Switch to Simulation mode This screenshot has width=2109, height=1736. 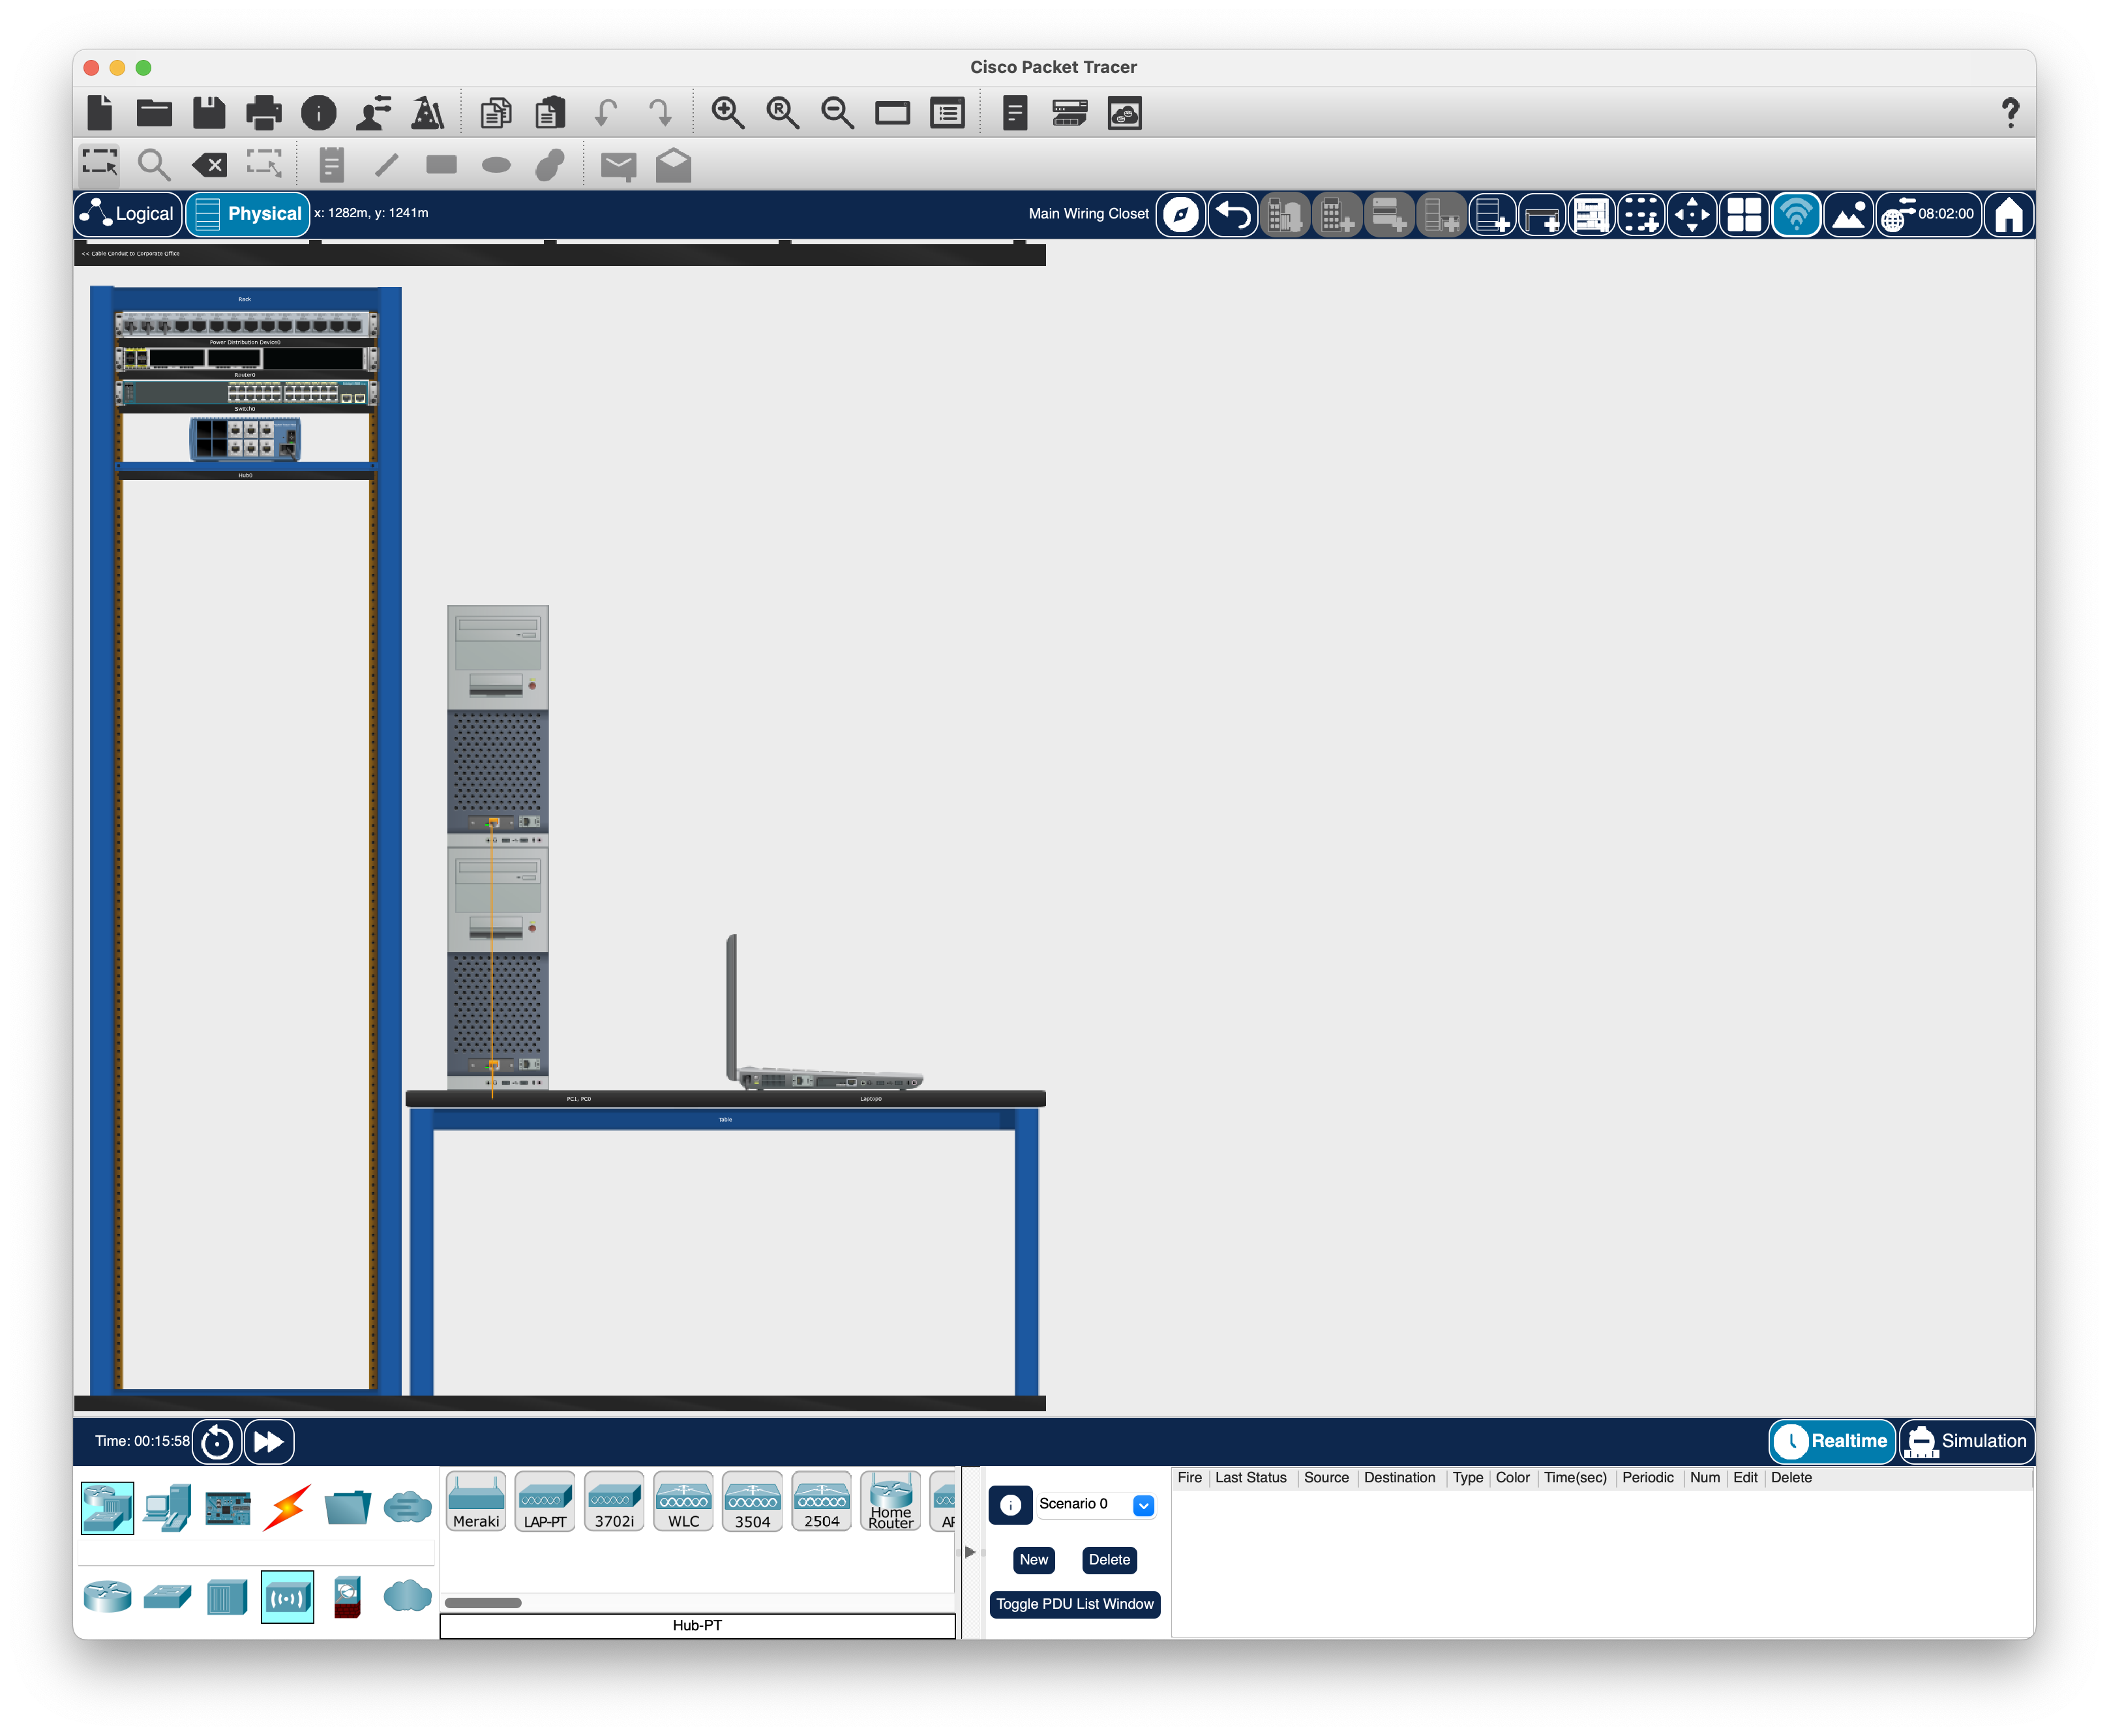pyautogui.click(x=1967, y=1441)
